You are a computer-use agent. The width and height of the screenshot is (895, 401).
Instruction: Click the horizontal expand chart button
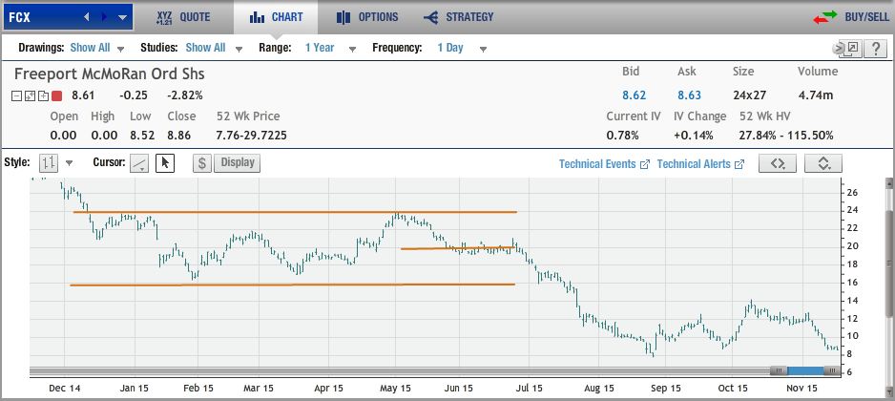pyautogui.click(x=778, y=163)
